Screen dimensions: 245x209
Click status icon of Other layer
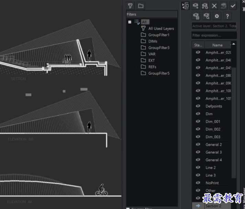click(x=198, y=190)
